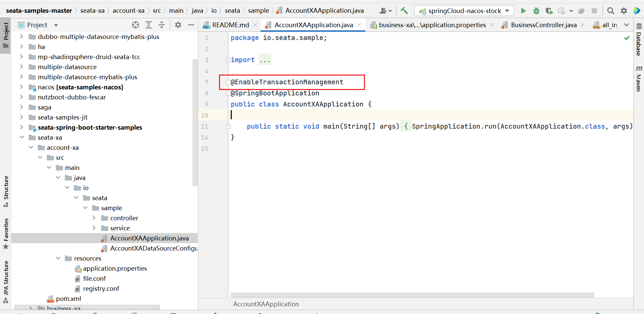
Task: Open the Favorites tool window
Action: (x=6, y=233)
